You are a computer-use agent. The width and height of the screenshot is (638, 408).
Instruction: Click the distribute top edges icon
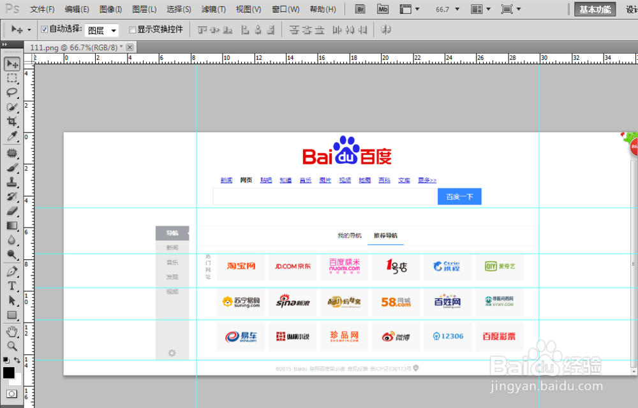click(x=294, y=30)
